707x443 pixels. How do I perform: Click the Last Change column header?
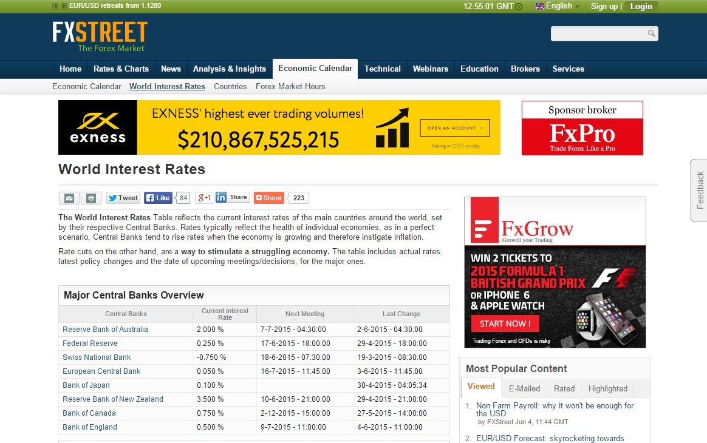401,314
